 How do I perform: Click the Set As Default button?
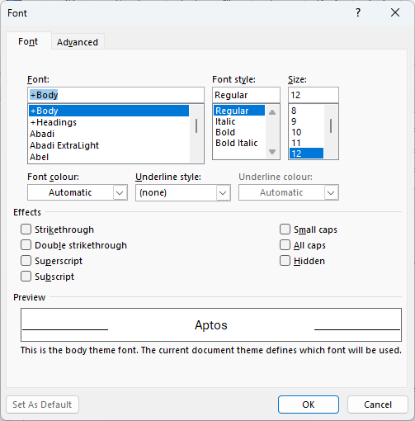43,404
